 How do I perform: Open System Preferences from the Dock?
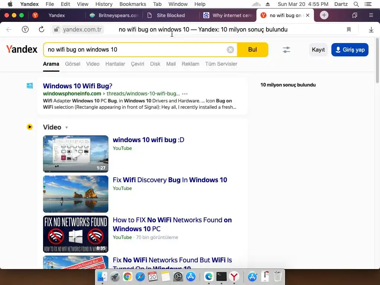pos(178,276)
